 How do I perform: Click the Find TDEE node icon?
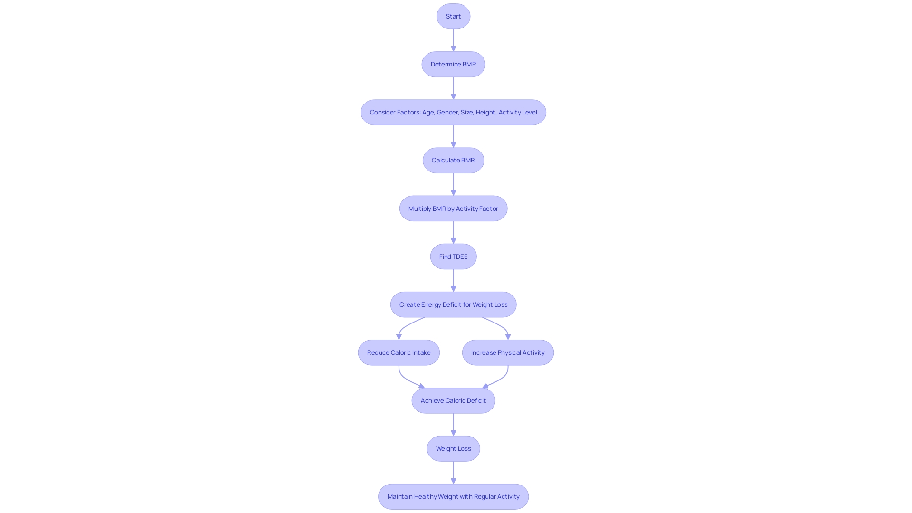click(x=454, y=256)
